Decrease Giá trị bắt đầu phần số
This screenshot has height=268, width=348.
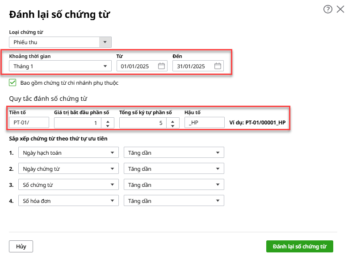(x=108, y=125)
